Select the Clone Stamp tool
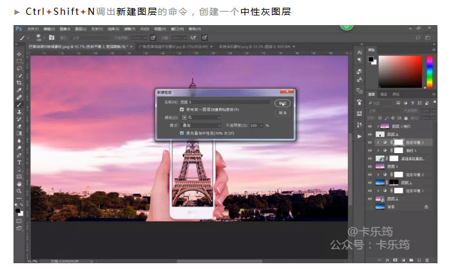 (x=19, y=112)
